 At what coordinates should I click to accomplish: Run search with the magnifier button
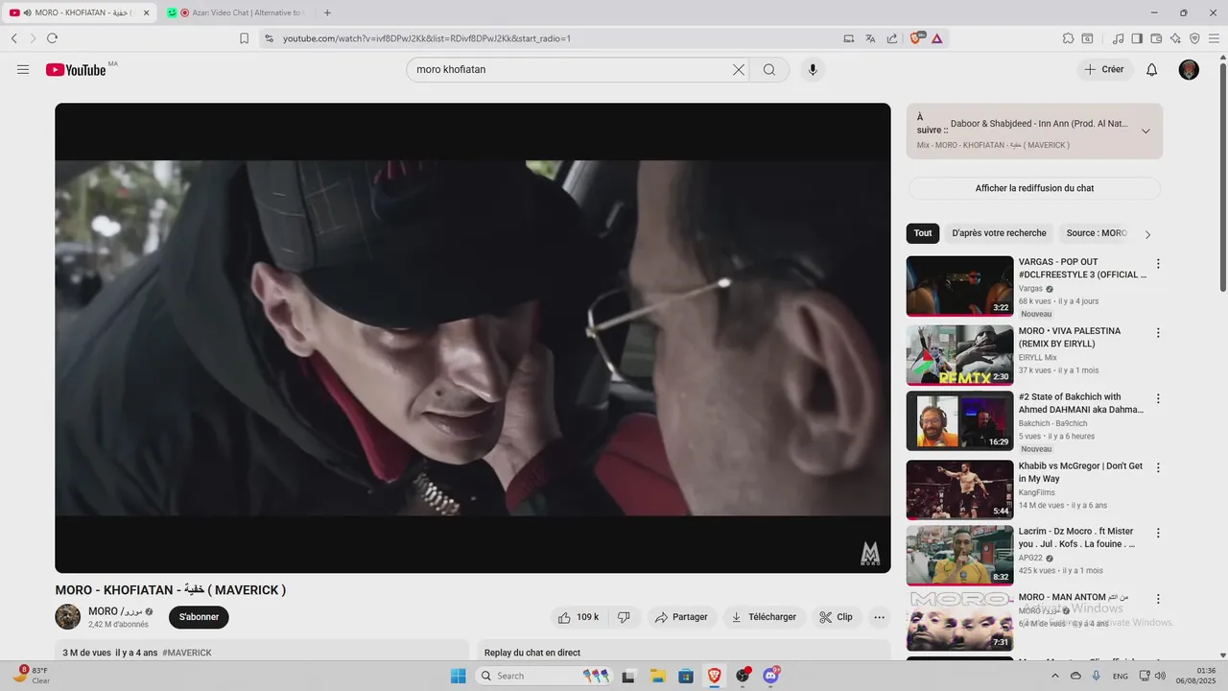pyautogui.click(x=769, y=70)
